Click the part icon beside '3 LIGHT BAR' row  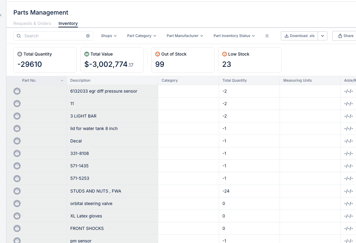point(17,116)
